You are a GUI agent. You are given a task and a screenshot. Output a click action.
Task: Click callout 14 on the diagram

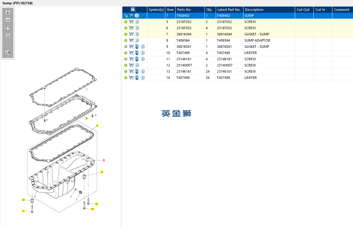tap(102, 172)
